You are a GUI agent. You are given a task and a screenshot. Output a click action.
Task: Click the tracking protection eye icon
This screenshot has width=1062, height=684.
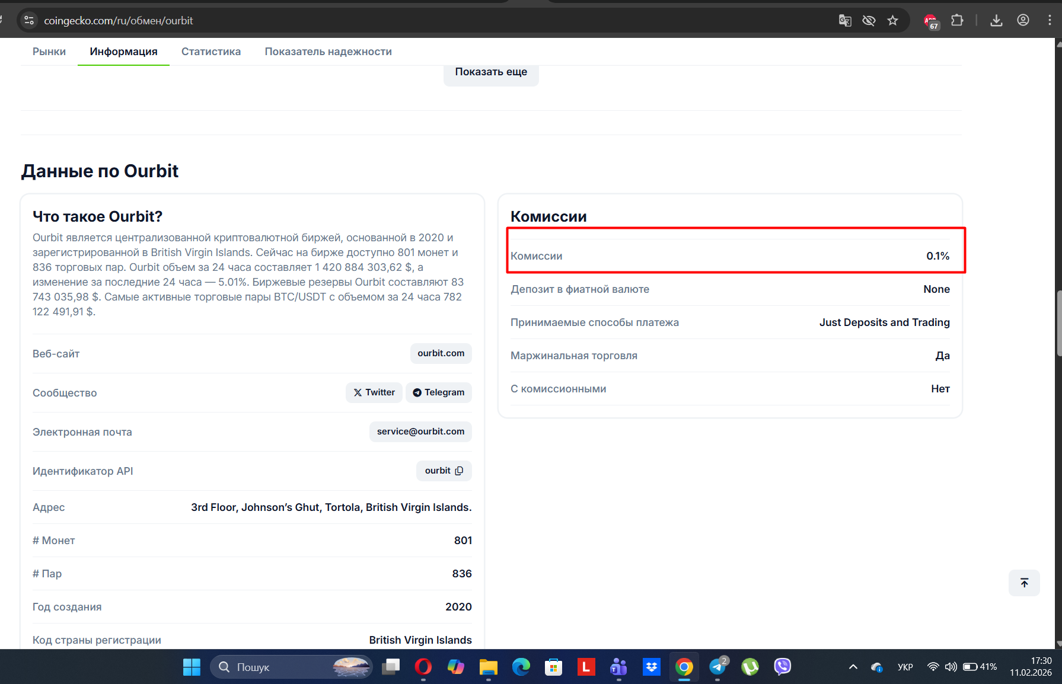869,21
